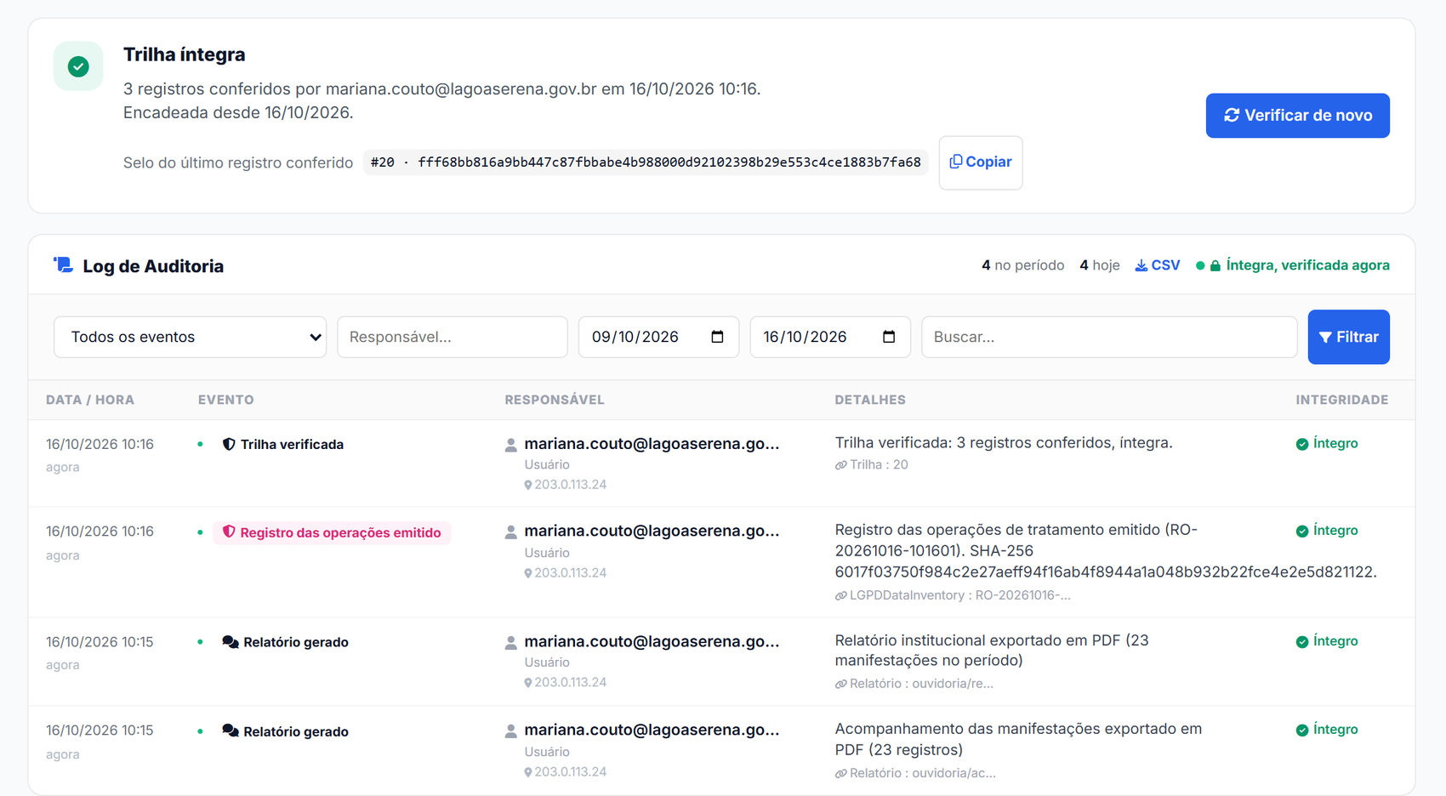Open the Relatório : ouvidoria/ac... reference
The width and height of the screenshot is (1446, 796).
[x=915, y=773]
